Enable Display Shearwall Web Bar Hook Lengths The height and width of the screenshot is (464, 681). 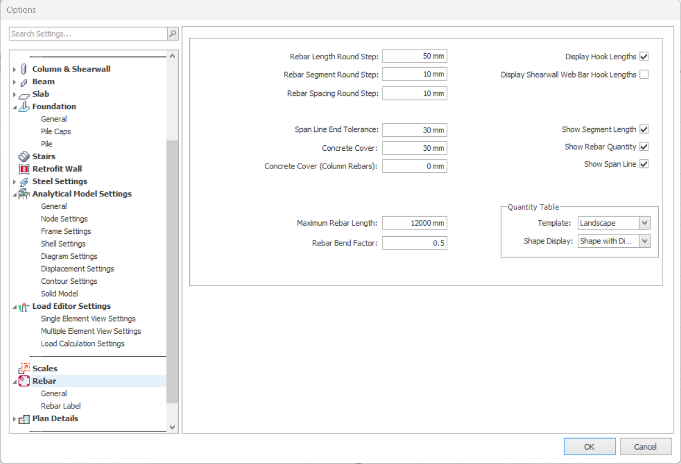pos(644,74)
